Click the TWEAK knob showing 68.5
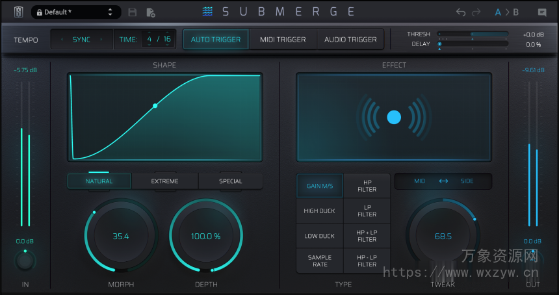The height and width of the screenshot is (295, 559). tap(443, 236)
